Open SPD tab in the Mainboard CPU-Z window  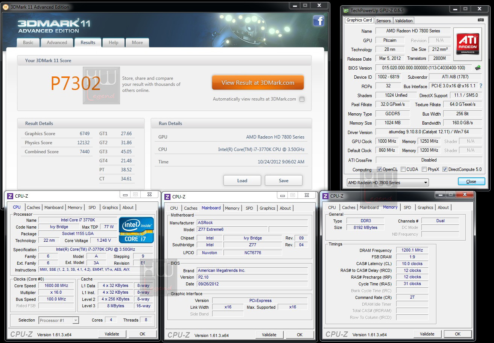tap(249, 208)
